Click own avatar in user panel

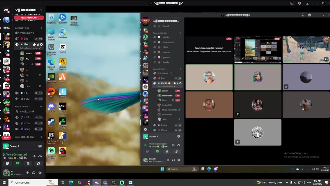coord(6,173)
